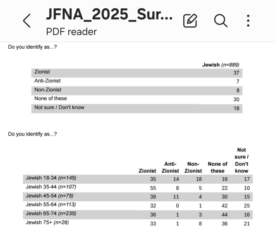Tap the back arrow icon
The height and width of the screenshot is (244, 276).
tap(27, 21)
